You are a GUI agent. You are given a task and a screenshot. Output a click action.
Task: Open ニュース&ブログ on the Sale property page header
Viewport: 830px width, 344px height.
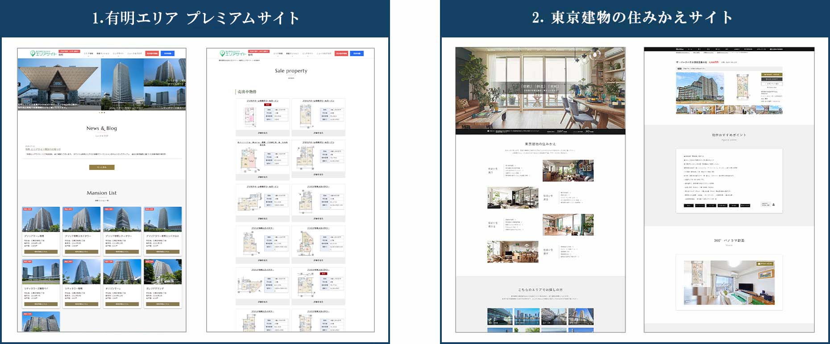[x=324, y=53]
